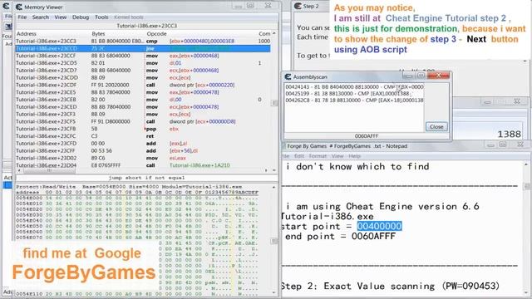
Task: Select scan result 004262C8 CMP [EAX+18]
Action: point(354,100)
